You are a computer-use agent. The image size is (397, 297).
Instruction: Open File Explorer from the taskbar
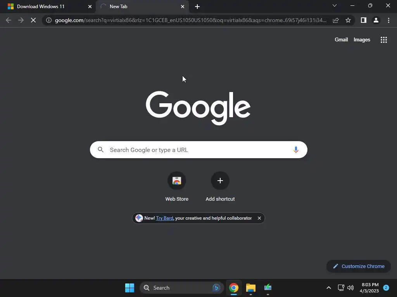click(x=251, y=288)
